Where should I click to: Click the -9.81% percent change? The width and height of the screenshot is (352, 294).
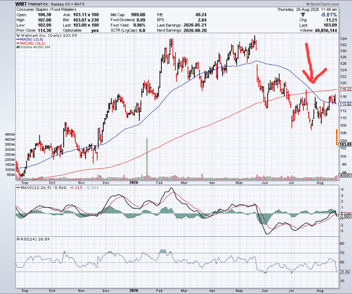[329, 15]
